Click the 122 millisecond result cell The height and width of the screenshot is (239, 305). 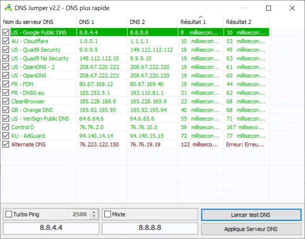pos(200,144)
